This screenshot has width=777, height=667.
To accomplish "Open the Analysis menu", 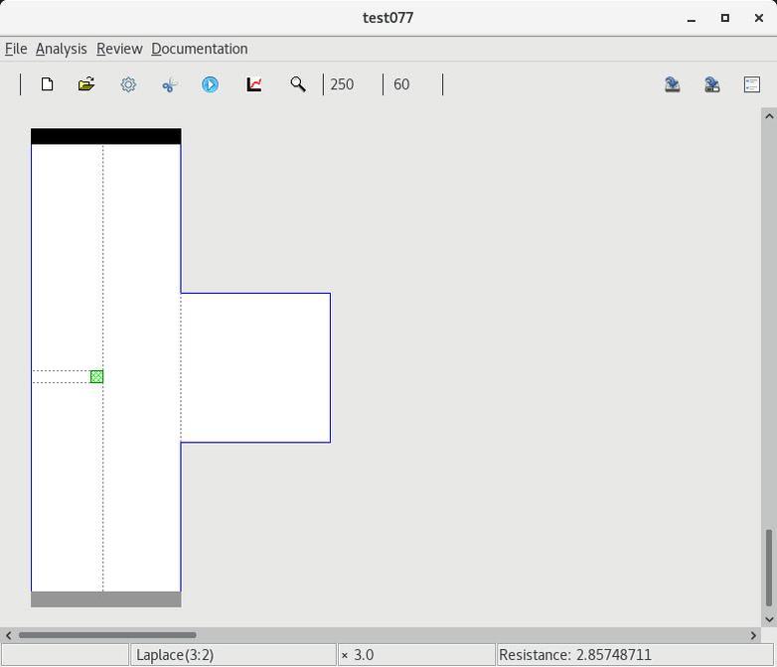I will click(61, 49).
